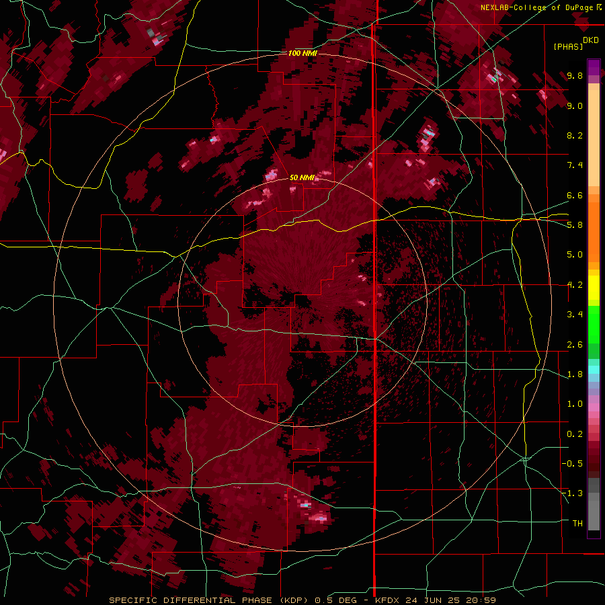
Task: Click the 8.2 value on color scale
Action: point(575,135)
